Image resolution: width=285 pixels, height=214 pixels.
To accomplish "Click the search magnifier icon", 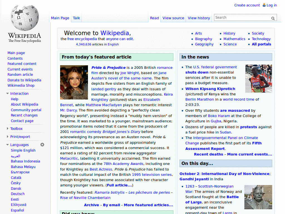I will click(273, 18).
